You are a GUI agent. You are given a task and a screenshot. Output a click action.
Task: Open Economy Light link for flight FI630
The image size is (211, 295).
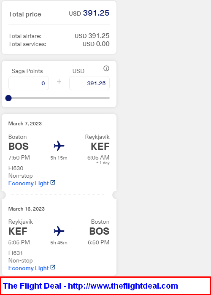[29, 183]
